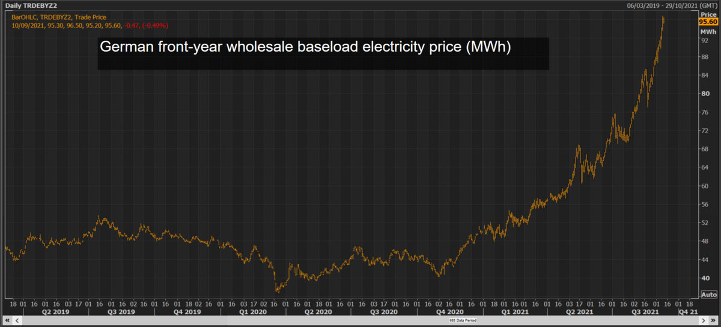This screenshot has height=327, width=721.
Task: Select Q3 2021 on the time axis
Action: [647, 312]
